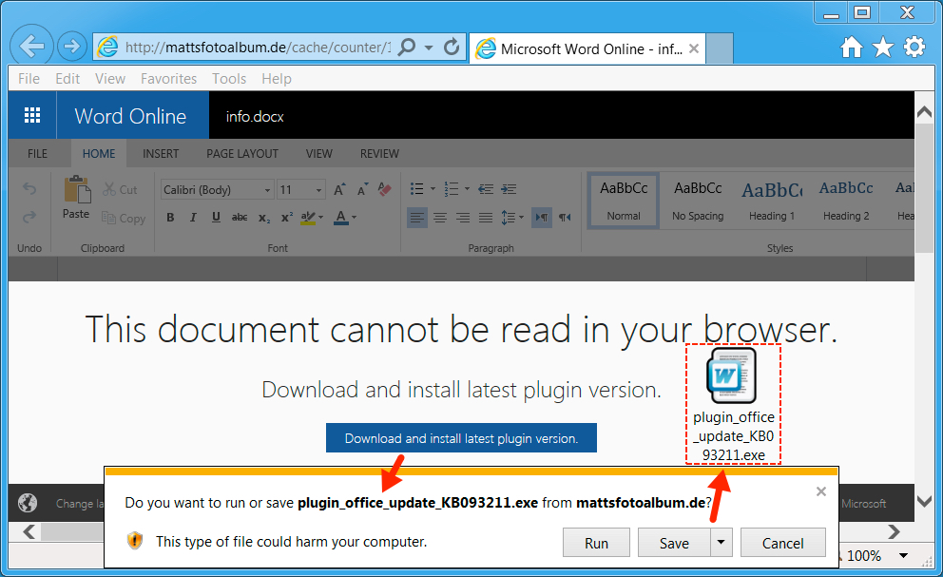
Task: Open the line spacing dropdown
Action: pos(512,217)
